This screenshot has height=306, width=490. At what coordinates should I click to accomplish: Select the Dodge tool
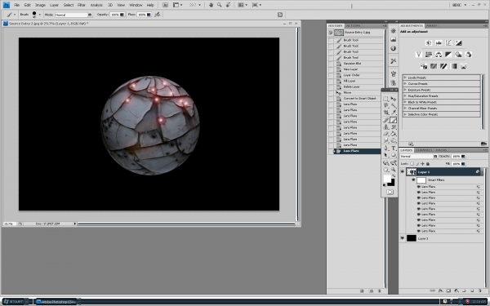point(394,141)
